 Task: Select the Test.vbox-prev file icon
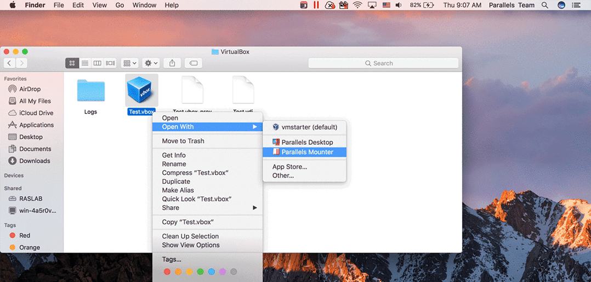(x=192, y=90)
